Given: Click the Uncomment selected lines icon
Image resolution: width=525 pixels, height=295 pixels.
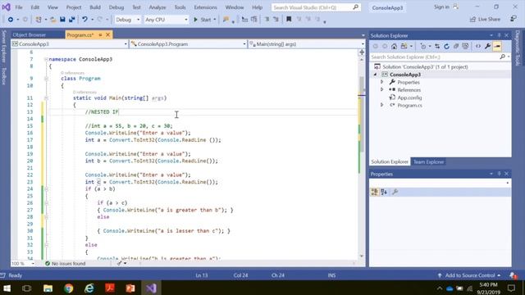Looking at the screenshot, I should [x=276, y=20].
